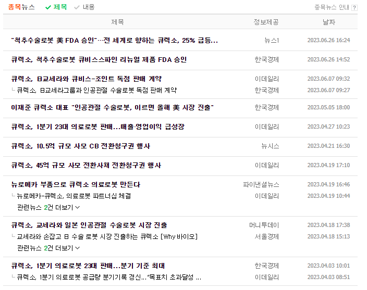Select 한국경제 source on the 05.05 18:00 row
367x290 pixels.
[x=267, y=107]
